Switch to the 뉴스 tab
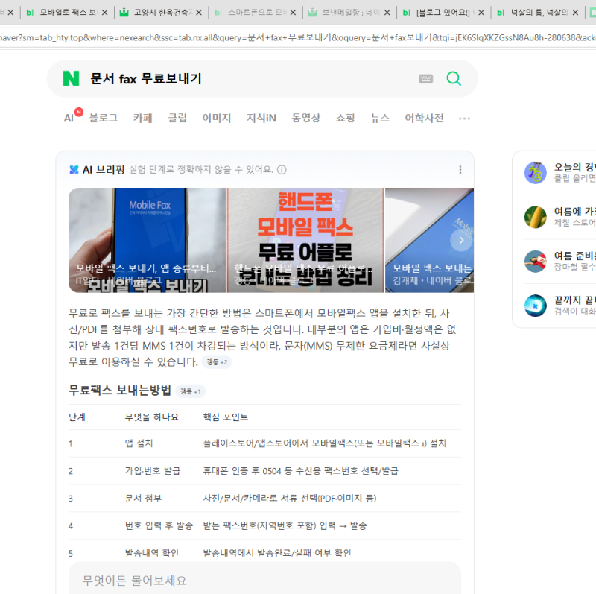 click(380, 118)
